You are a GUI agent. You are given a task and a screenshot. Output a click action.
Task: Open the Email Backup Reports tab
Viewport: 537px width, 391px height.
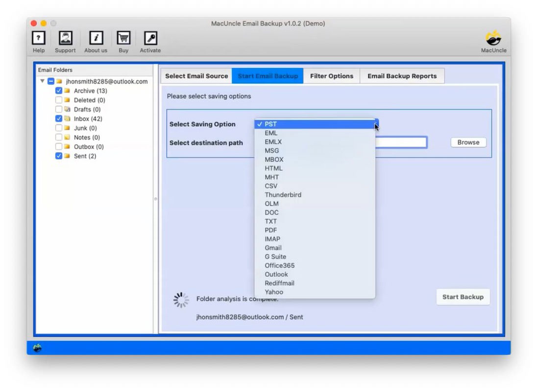pos(402,76)
